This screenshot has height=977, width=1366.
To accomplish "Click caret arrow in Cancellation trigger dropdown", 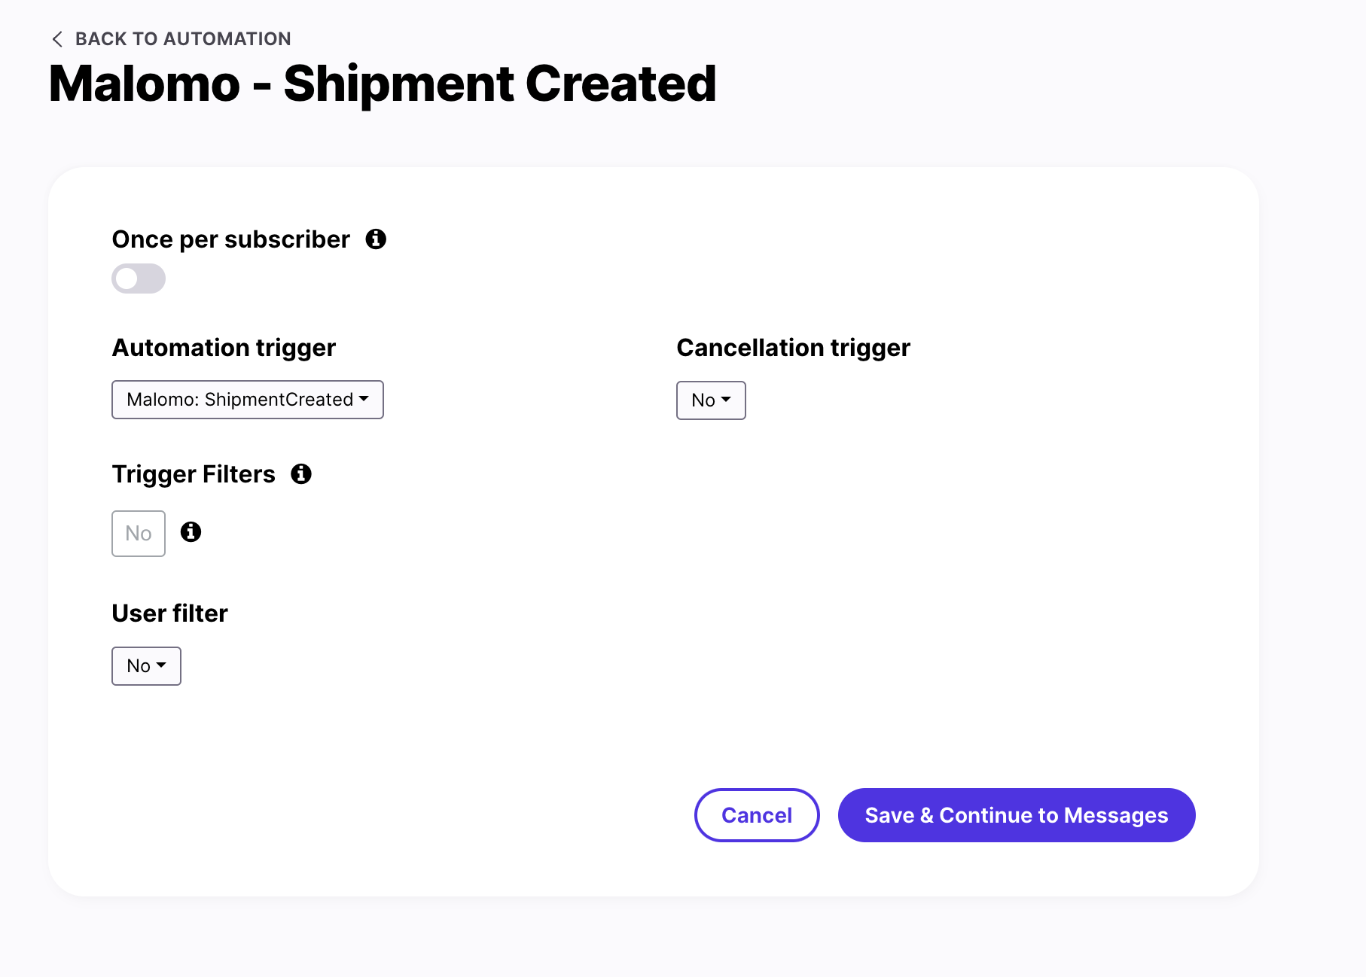I will [726, 400].
